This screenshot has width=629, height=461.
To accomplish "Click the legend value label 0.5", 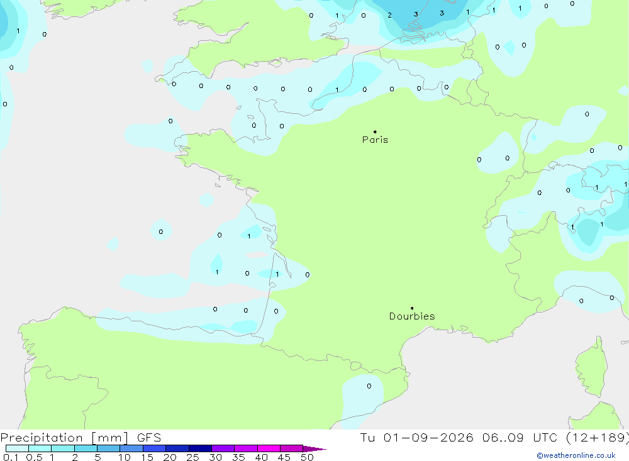I will [34, 457].
